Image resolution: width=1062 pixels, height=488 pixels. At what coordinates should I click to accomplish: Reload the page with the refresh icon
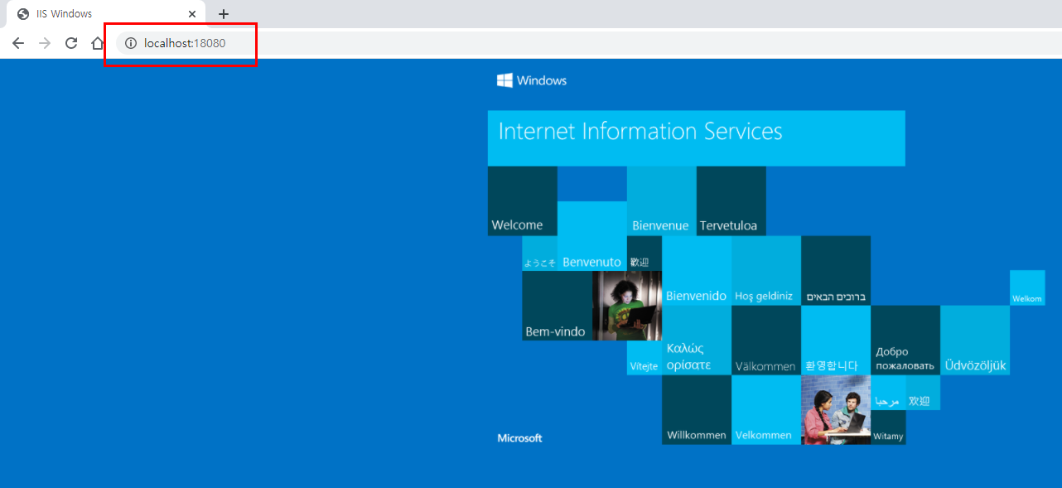tap(71, 43)
